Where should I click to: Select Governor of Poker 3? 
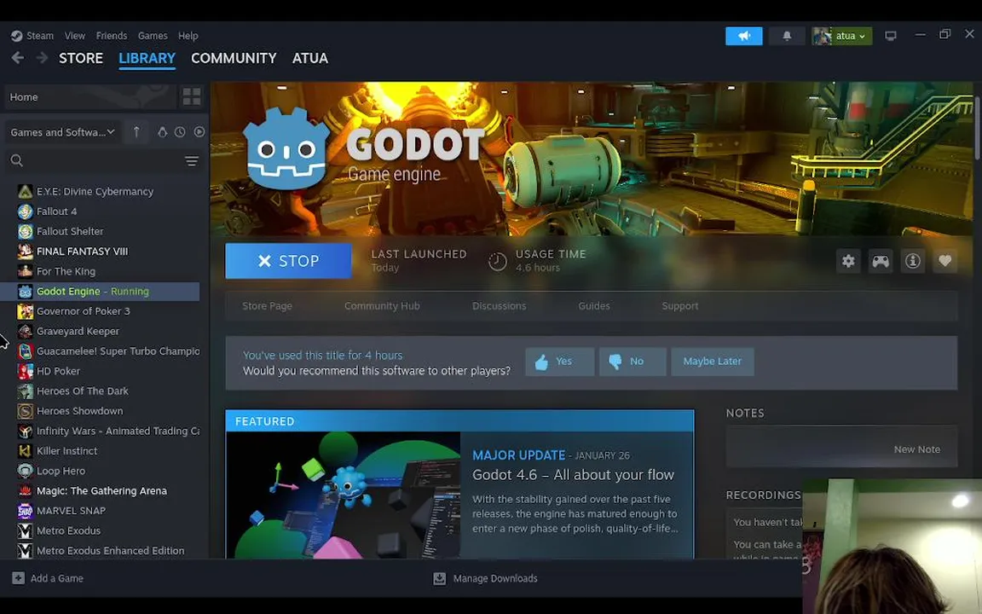tap(102, 311)
